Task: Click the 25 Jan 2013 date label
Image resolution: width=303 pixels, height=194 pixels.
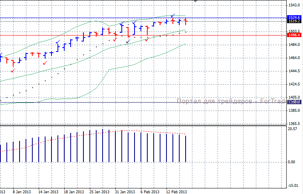Action: click(x=99, y=192)
